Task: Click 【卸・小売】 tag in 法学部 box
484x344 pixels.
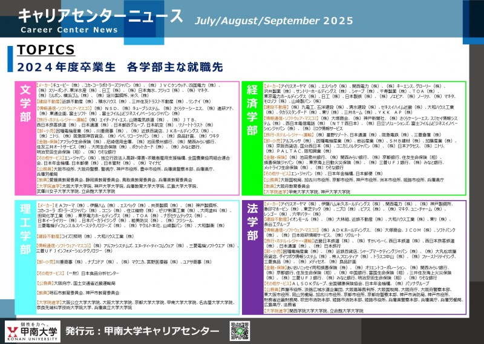Action: click(273, 252)
